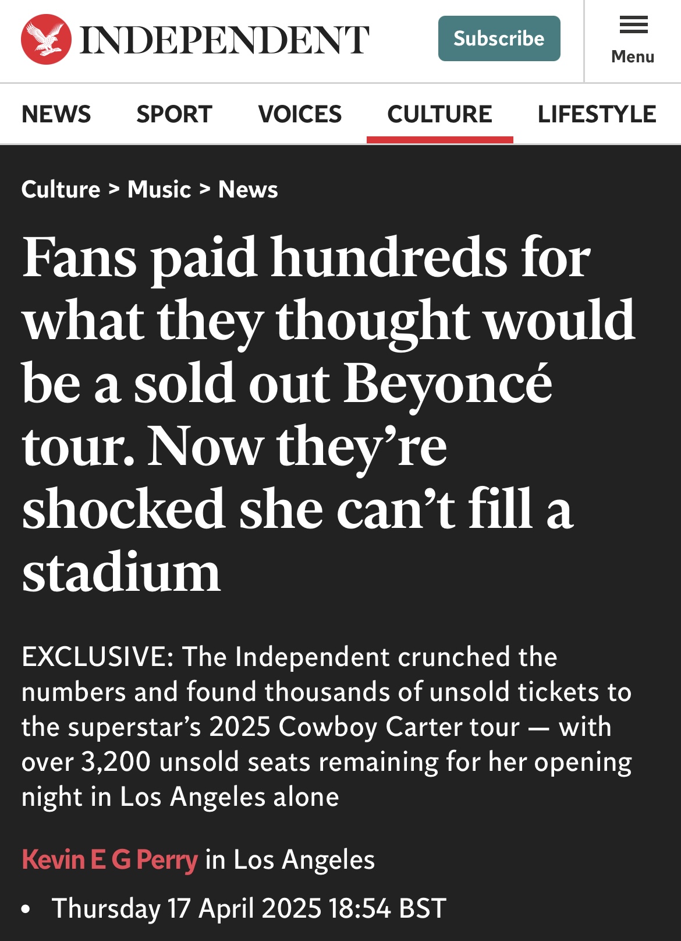Click the Menu label text
681x941 pixels.
pos(633,57)
